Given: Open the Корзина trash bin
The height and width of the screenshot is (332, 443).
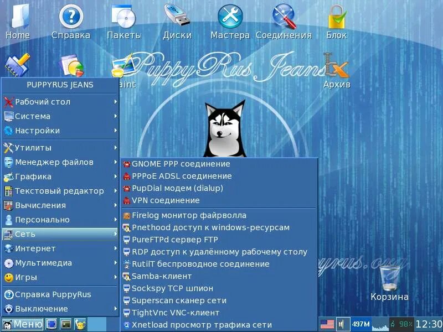Looking at the screenshot, I should (x=390, y=283).
